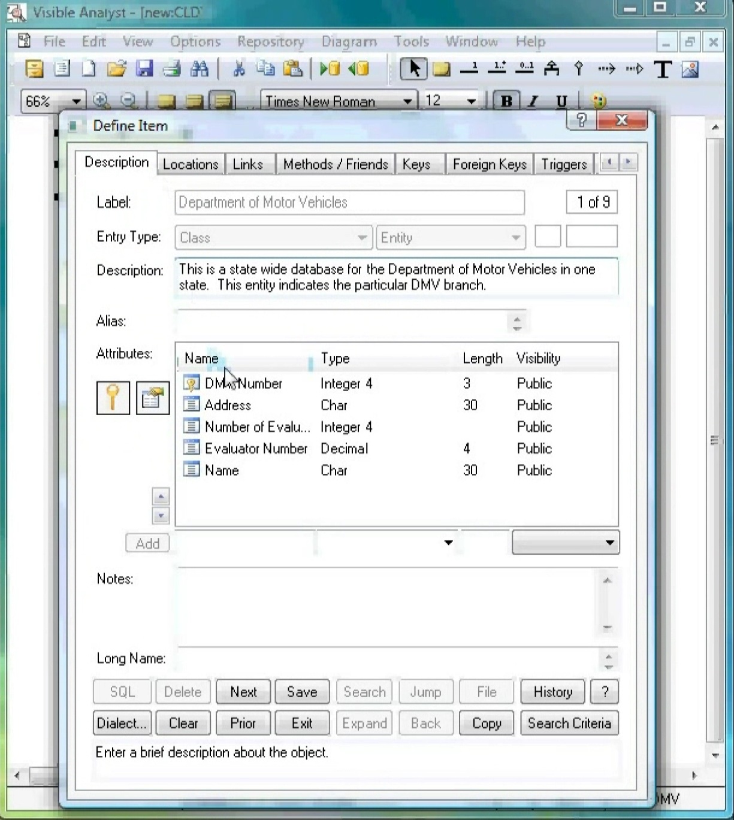Click the Print toolbar icon
Image resolution: width=734 pixels, height=820 pixels.
171,69
